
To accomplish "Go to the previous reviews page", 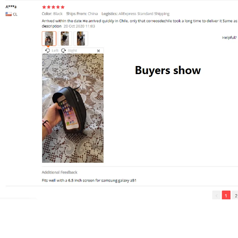I will 216,195.
